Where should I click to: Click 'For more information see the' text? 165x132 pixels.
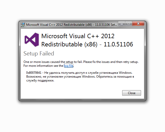43,66
